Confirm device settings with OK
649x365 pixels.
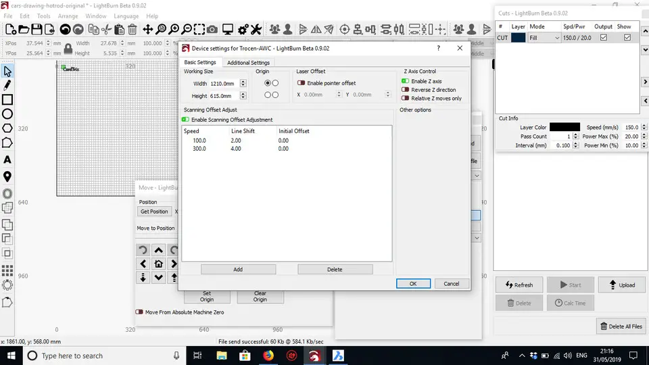pos(413,283)
